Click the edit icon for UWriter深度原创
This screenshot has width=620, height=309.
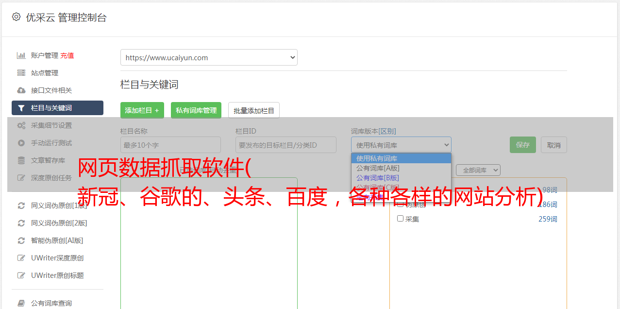tap(21, 258)
